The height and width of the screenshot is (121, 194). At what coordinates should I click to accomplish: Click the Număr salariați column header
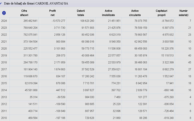pos(183,13)
